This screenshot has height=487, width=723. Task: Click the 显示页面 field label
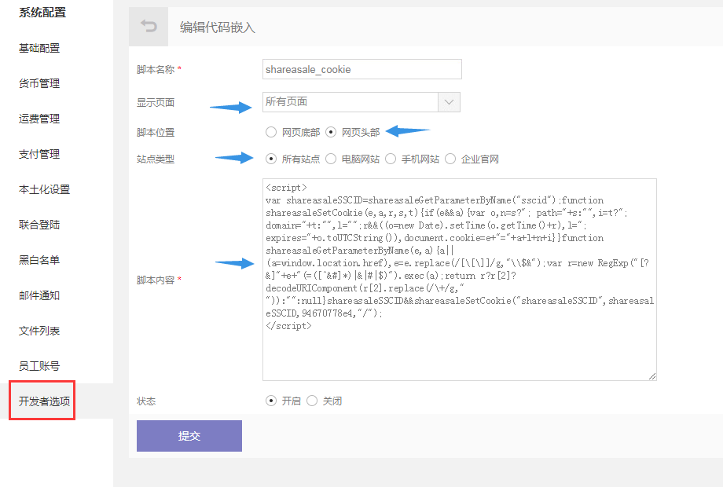(x=156, y=102)
